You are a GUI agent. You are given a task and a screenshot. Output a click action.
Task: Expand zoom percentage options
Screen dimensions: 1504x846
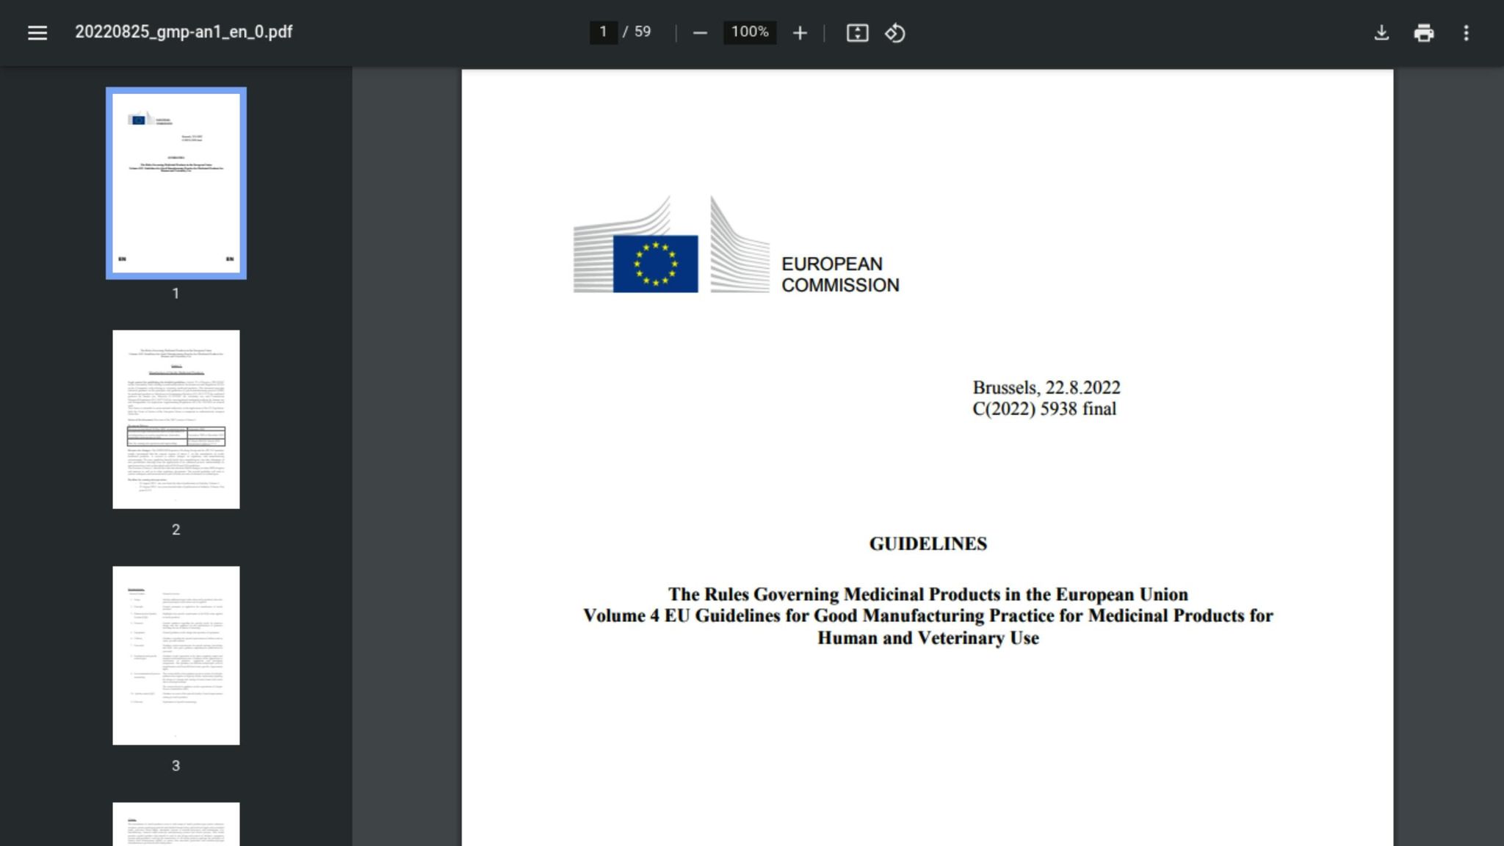tap(748, 32)
